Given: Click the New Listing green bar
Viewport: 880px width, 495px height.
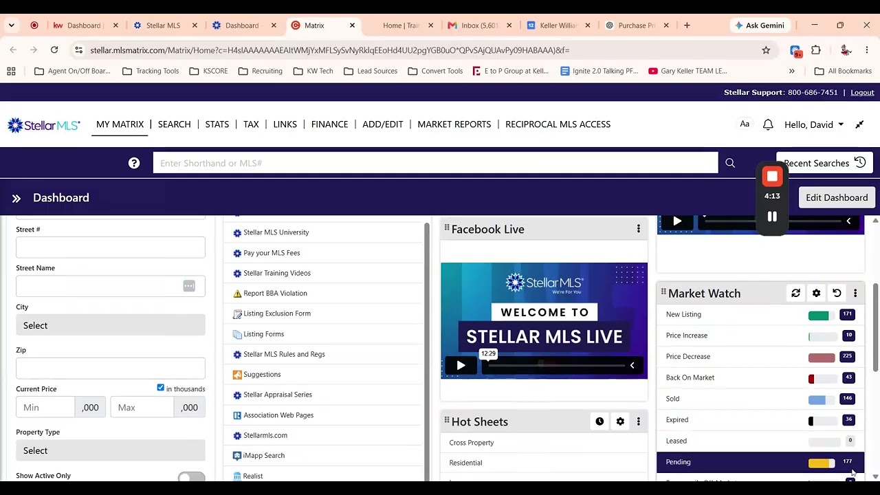Looking at the screenshot, I should [x=818, y=316].
